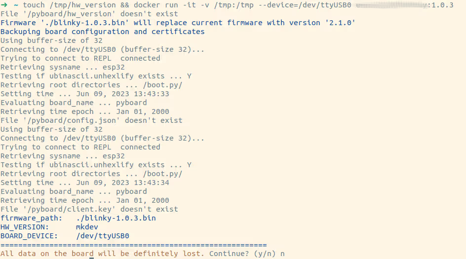The width and height of the screenshot is (466, 259).
Task: Click the cursor after the Continue prompt answer
Action: pyautogui.click(x=283, y=254)
